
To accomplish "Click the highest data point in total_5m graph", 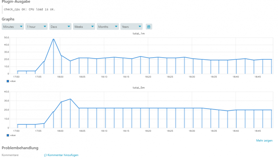I will (70, 99).
